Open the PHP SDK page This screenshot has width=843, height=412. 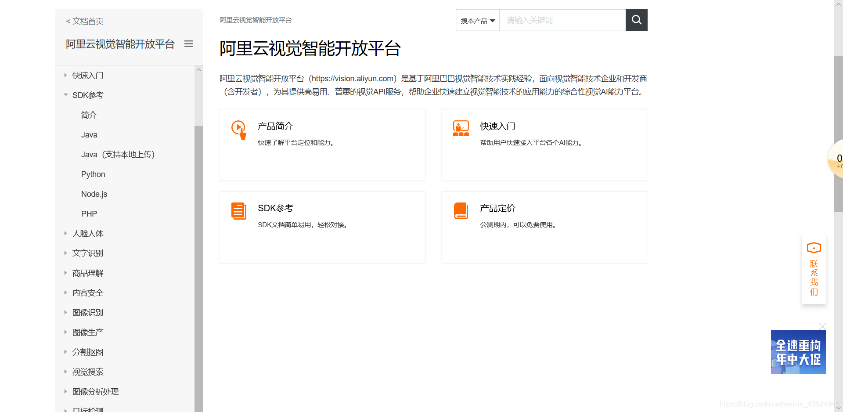tap(89, 214)
